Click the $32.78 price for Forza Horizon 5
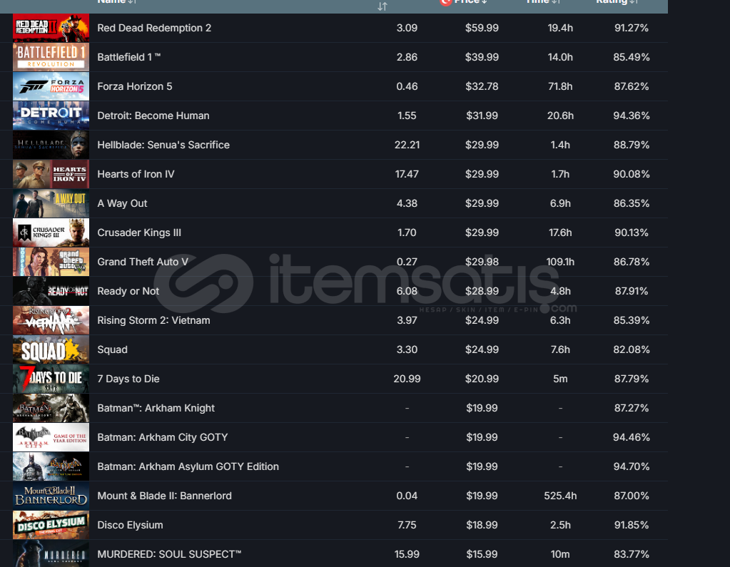This screenshot has height=567, width=730. point(482,86)
